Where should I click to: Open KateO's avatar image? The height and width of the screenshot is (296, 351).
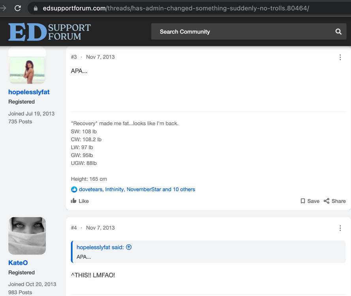click(27, 236)
